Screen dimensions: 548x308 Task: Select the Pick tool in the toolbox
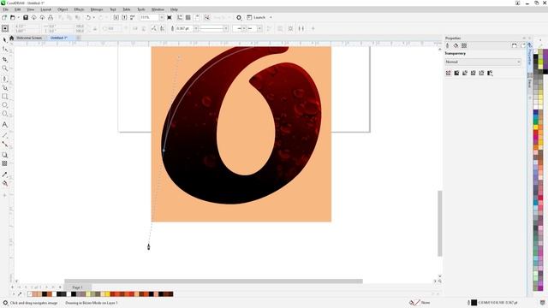pos(5,39)
